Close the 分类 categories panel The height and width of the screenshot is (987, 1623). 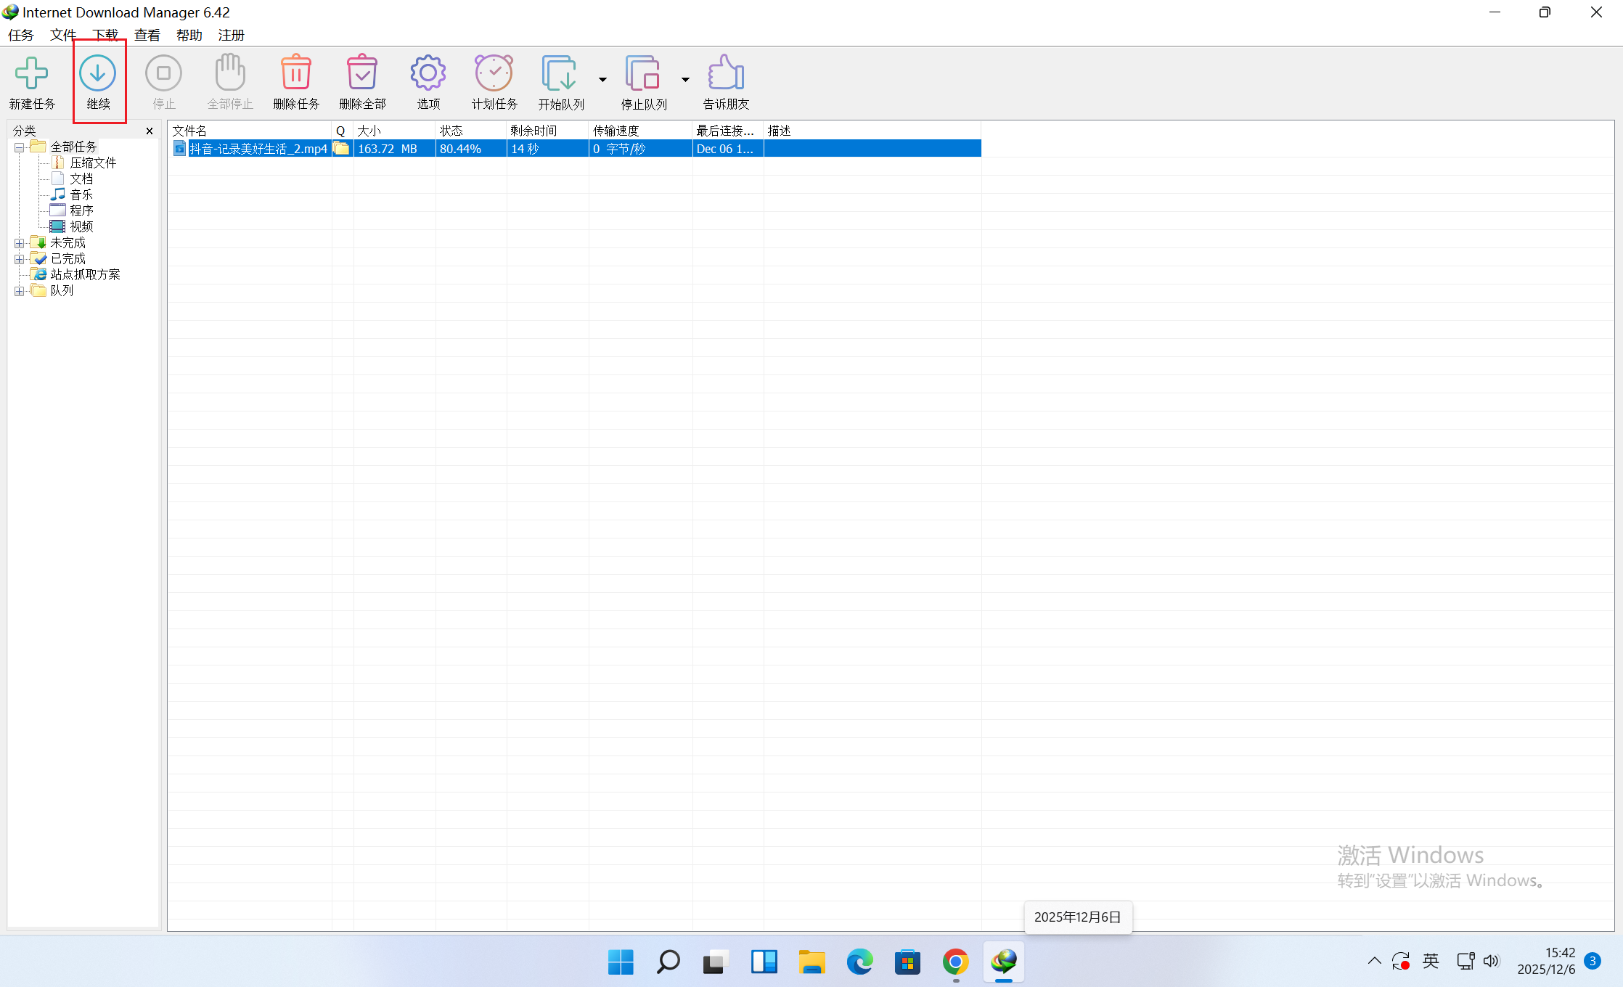150,131
